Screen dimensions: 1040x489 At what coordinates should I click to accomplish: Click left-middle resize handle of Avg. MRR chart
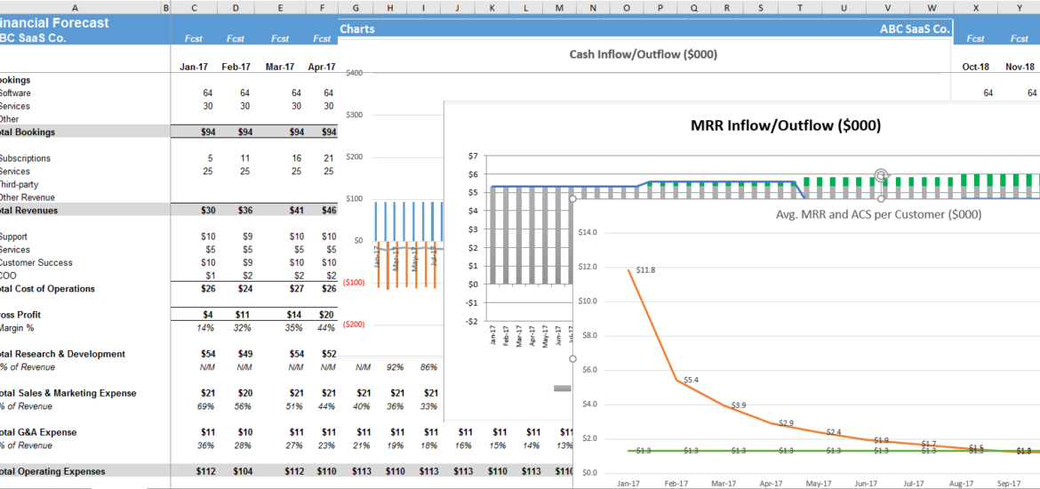pos(573,359)
